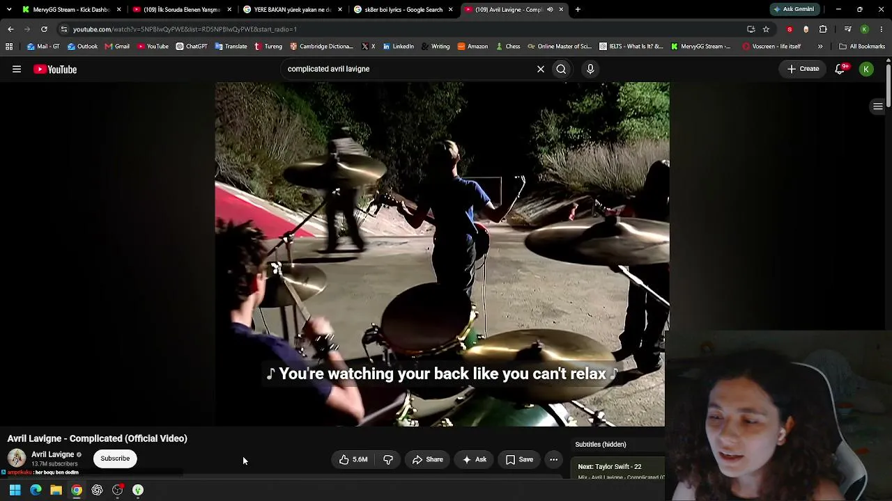
Task: Save the video to a playlist
Action: tap(520, 459)
